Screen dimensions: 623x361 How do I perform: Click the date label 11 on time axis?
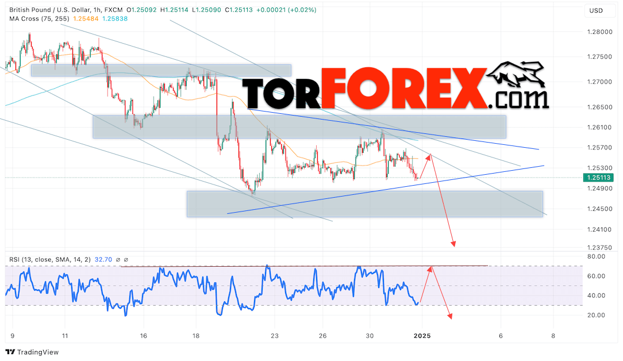(x=65, y=336)
